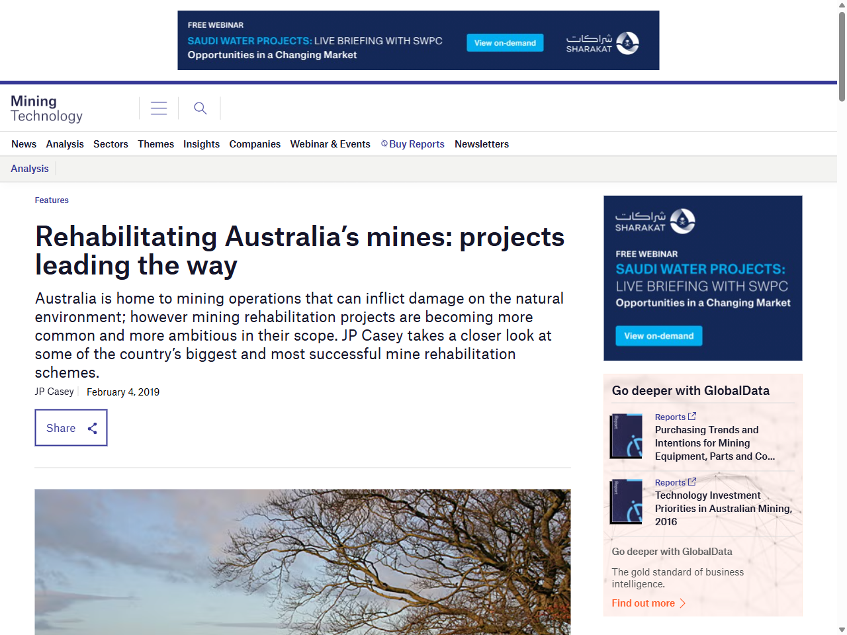Open the Themes menu
The height and width of the screenshot is (635, 847).
[156, 144]
